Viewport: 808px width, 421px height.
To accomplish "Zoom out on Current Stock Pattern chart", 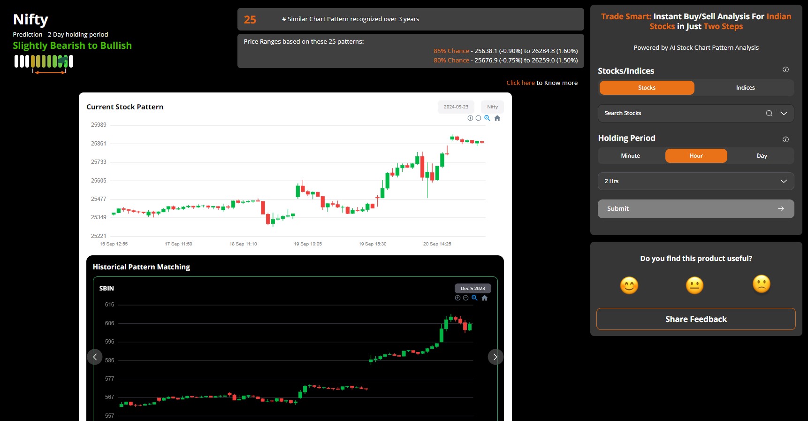I will (x=479, y=118).
